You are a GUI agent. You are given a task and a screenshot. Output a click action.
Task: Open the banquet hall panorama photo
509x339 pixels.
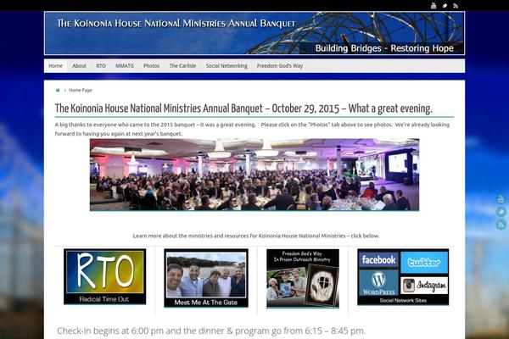(x=255, y=175)
